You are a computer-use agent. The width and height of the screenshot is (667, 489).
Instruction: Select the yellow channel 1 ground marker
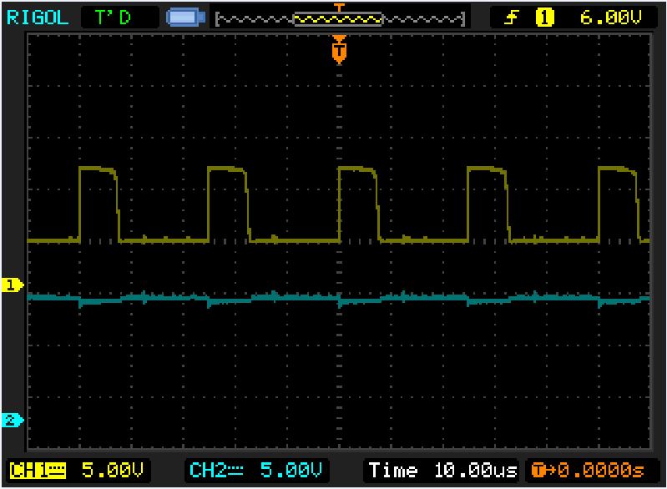(x=13, y=285)
